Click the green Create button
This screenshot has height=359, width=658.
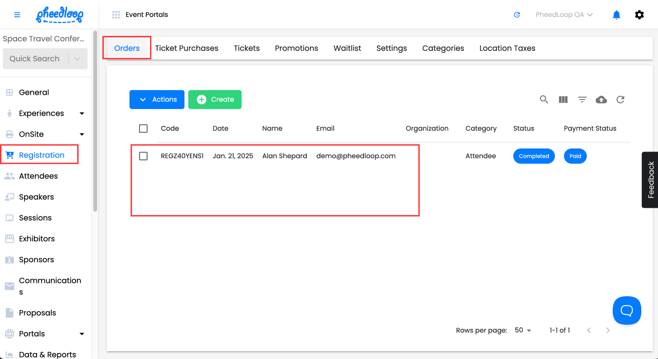point(215,99)
